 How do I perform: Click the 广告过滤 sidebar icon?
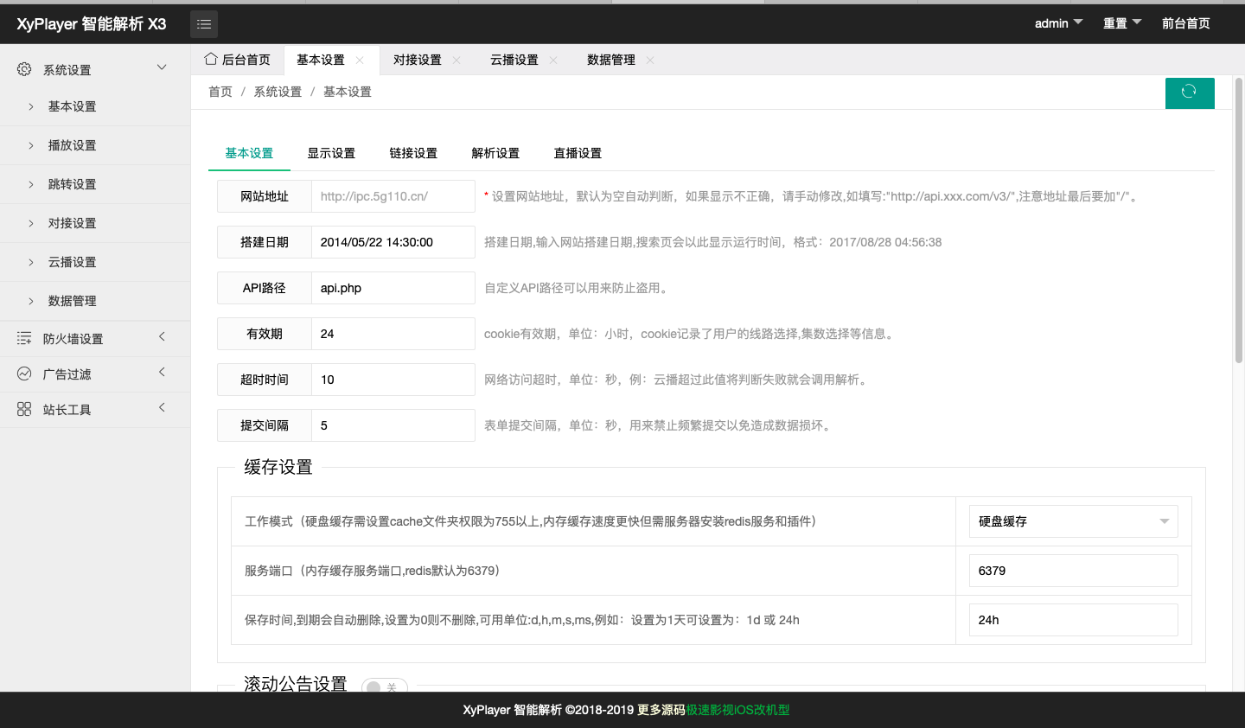pos(24,374)
